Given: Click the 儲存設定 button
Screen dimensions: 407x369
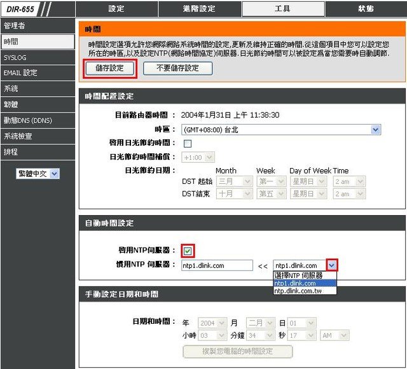Looking at the screenshot, I should (109, 68).
